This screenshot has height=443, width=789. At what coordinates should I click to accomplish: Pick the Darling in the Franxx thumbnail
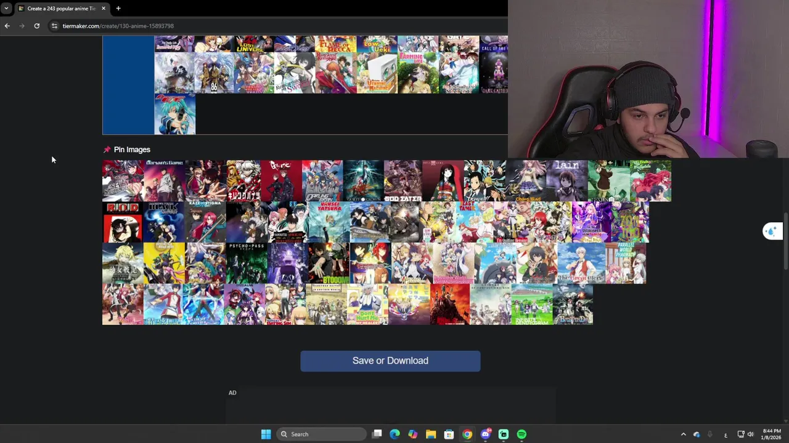322,181
